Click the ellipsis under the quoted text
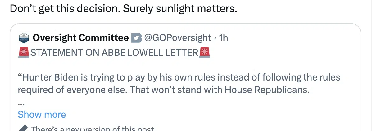This screenshot has width=372, height=131. (x=21, y=103)
